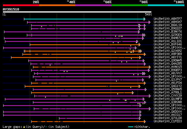Viewport: 187px width, 129px height.
Task: Click the orange A0N015 alignment bar
Action: [x=91, y=67]
